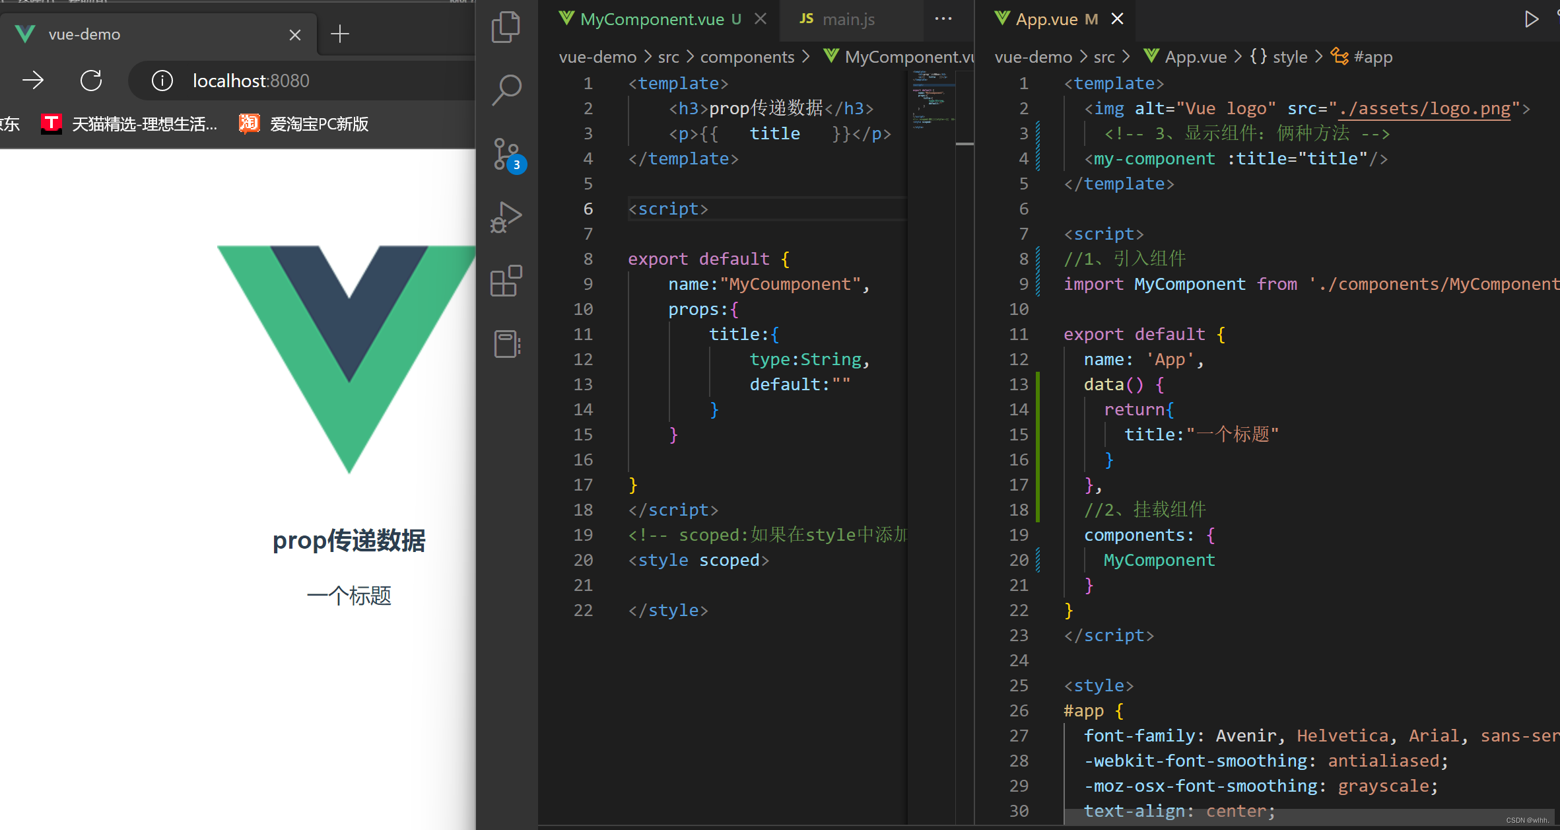This screenshot has height=830, width=1560.
Task: Open Run and Debug view icon
Action: 506,217
